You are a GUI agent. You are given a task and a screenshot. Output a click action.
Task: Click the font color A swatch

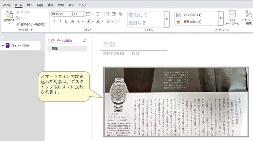coord(98,21)
